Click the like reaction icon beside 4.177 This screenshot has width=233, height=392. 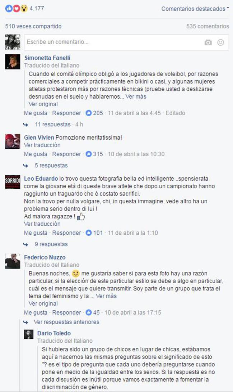(x=9, y=9)
